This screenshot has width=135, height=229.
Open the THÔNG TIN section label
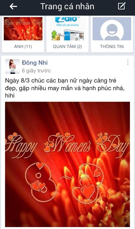tap(112, 47)
